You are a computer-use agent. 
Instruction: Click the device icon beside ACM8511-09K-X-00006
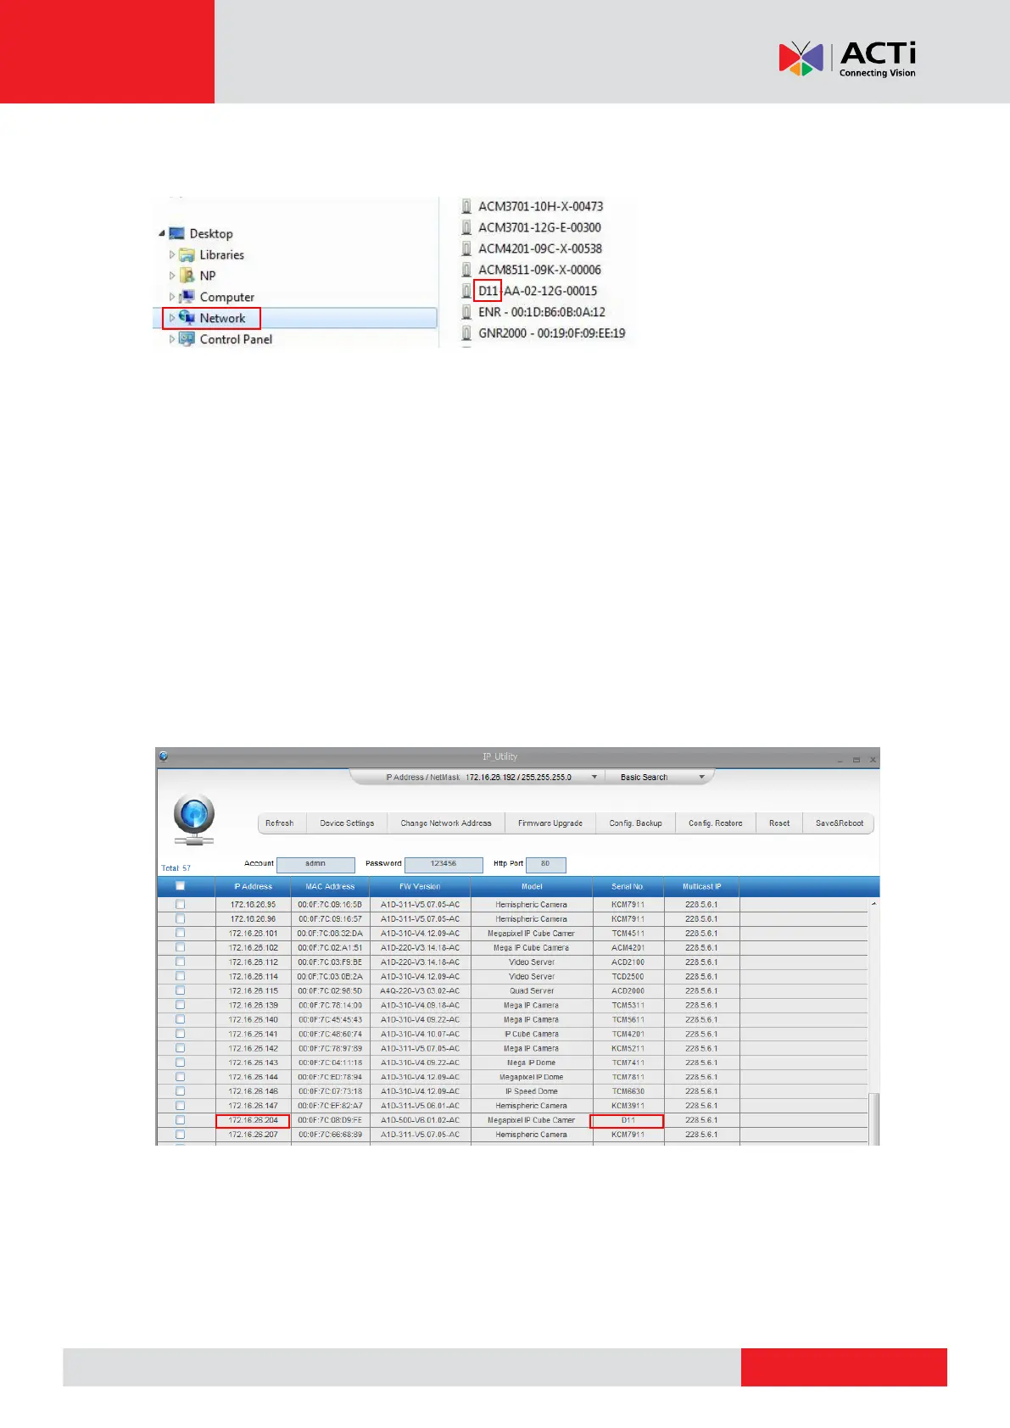click(466, 270)
